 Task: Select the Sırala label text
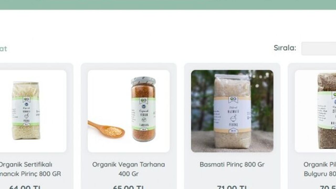pos(285,48)
